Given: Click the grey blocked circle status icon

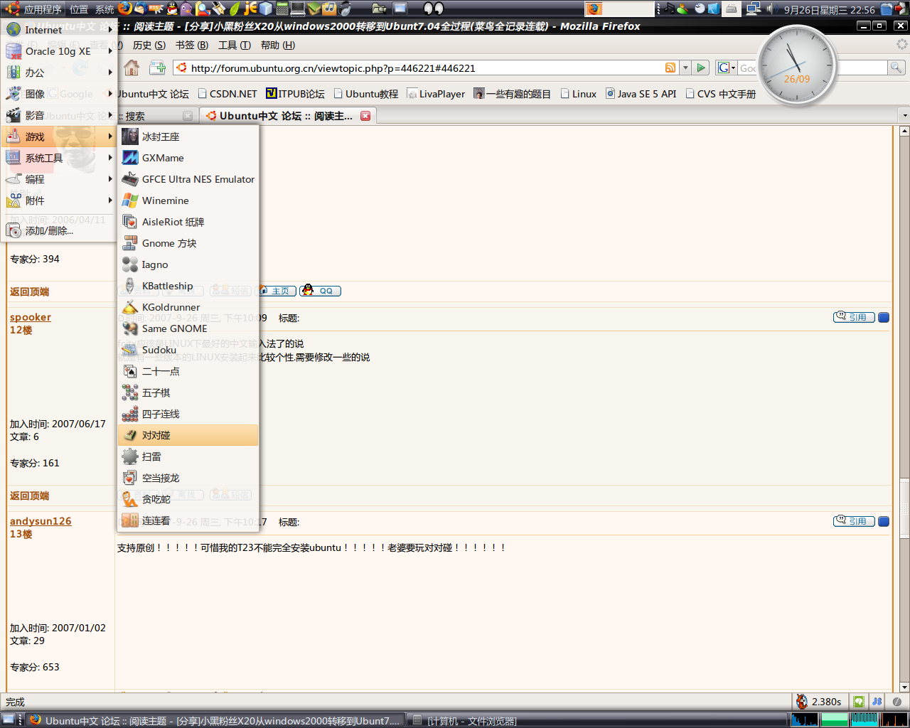Looking at the screenshot, I should pyautogui.click(x=897, y=702).
